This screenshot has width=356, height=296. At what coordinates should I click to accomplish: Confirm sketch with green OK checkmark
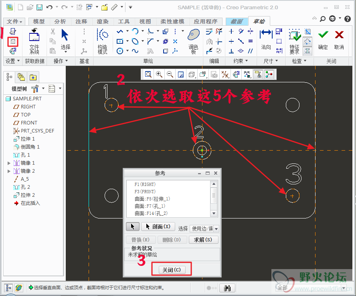point(323,40)
